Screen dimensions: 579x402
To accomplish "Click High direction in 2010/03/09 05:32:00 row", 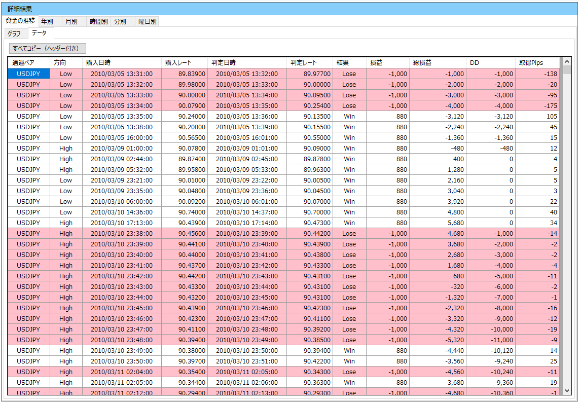I will (x=66, y=170).
